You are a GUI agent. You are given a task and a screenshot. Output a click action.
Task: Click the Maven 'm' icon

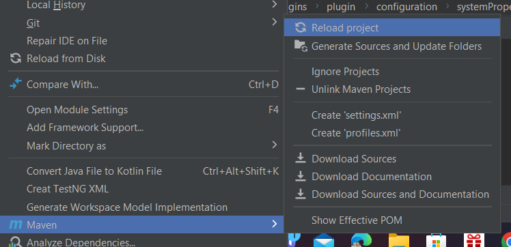tap(15, 224)
